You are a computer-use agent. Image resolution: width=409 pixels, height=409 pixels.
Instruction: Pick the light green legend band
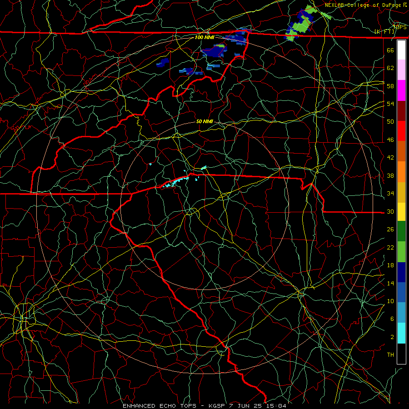click(x=401, y=252)
